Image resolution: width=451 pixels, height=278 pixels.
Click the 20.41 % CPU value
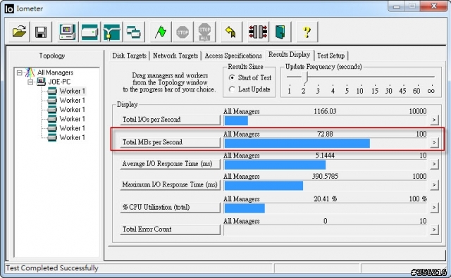point(326,198)
